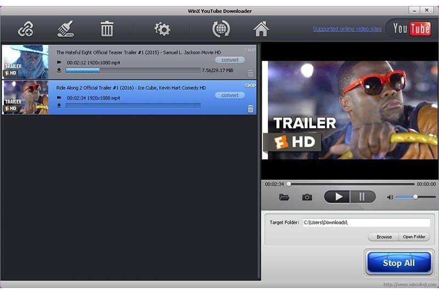Click the YouTube logo
The width and height of the screenshot is (439, 294).
tap(412, 28)
